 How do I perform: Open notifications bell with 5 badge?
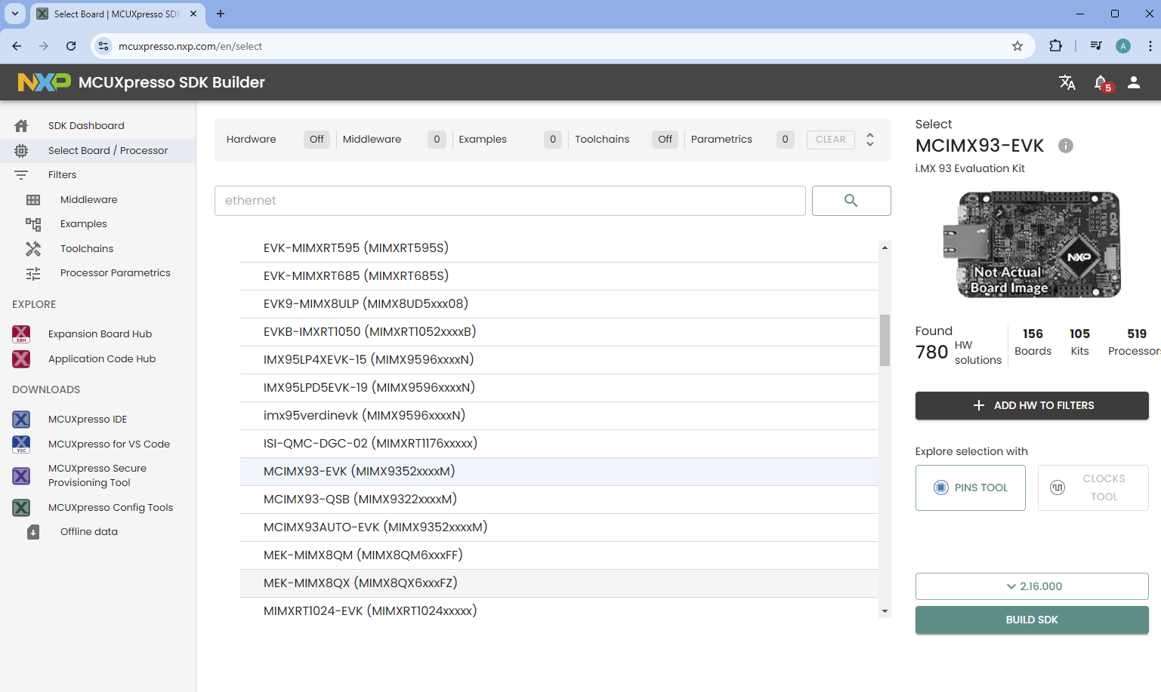1103,83
